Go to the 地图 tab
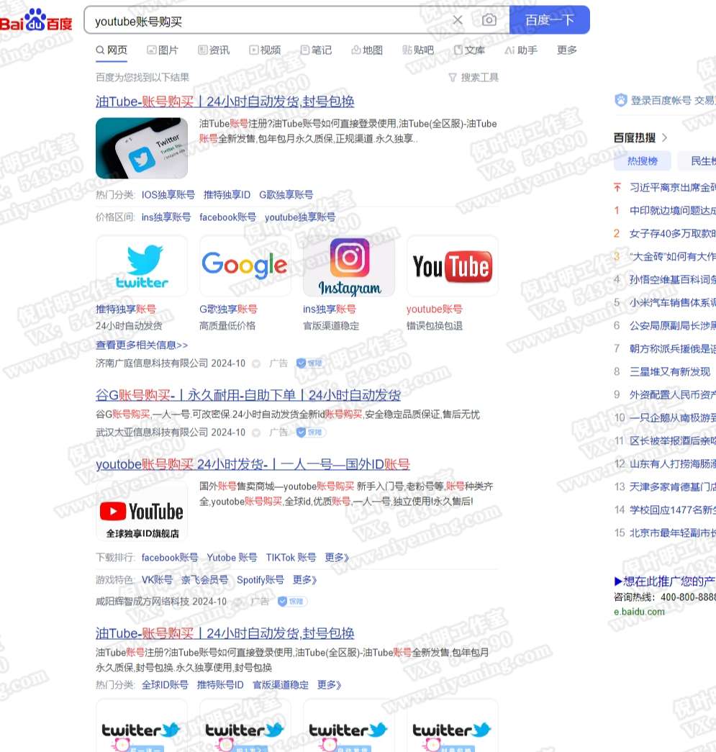The image size is (716, 752). click(367, 50)
